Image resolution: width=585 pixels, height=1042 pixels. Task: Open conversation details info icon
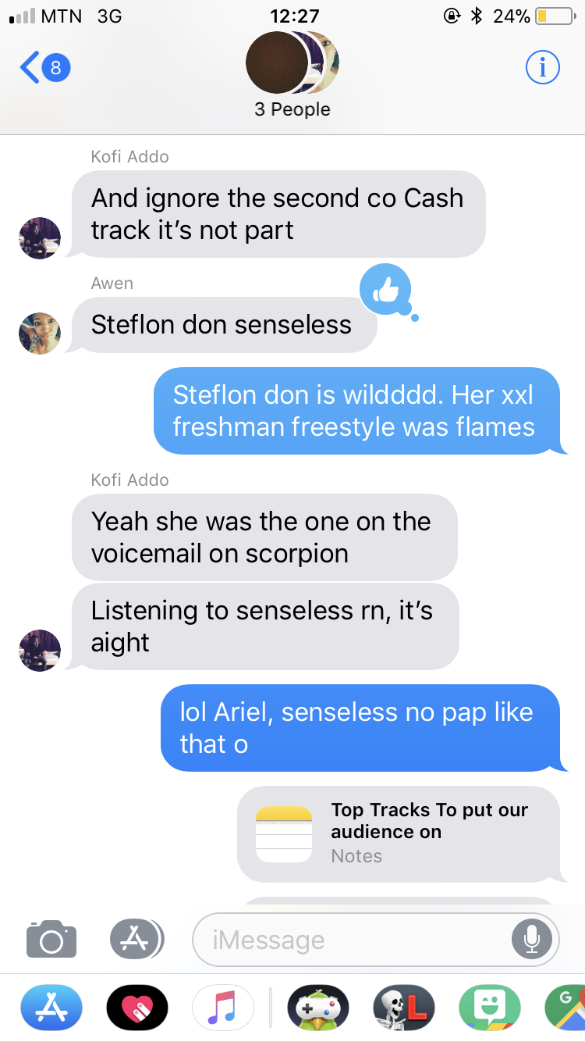pos(542,68)
